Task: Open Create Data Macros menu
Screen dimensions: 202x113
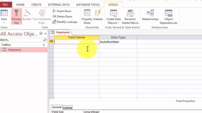Action: point(114,17)
